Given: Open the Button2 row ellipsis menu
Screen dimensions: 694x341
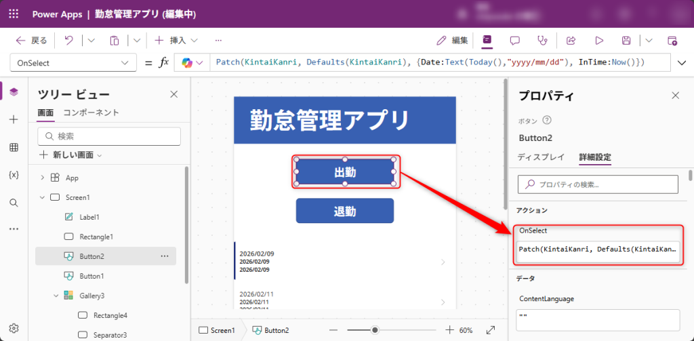Looking at the screenshot, I should point(165,256).
